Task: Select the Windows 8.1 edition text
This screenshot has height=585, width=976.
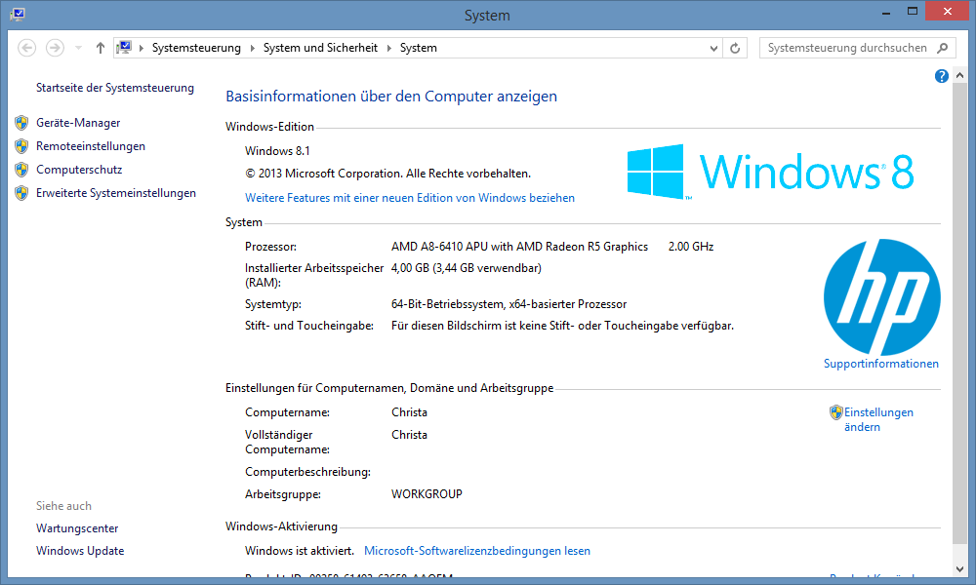Action: pyautogui.click(x=277, y=151)
